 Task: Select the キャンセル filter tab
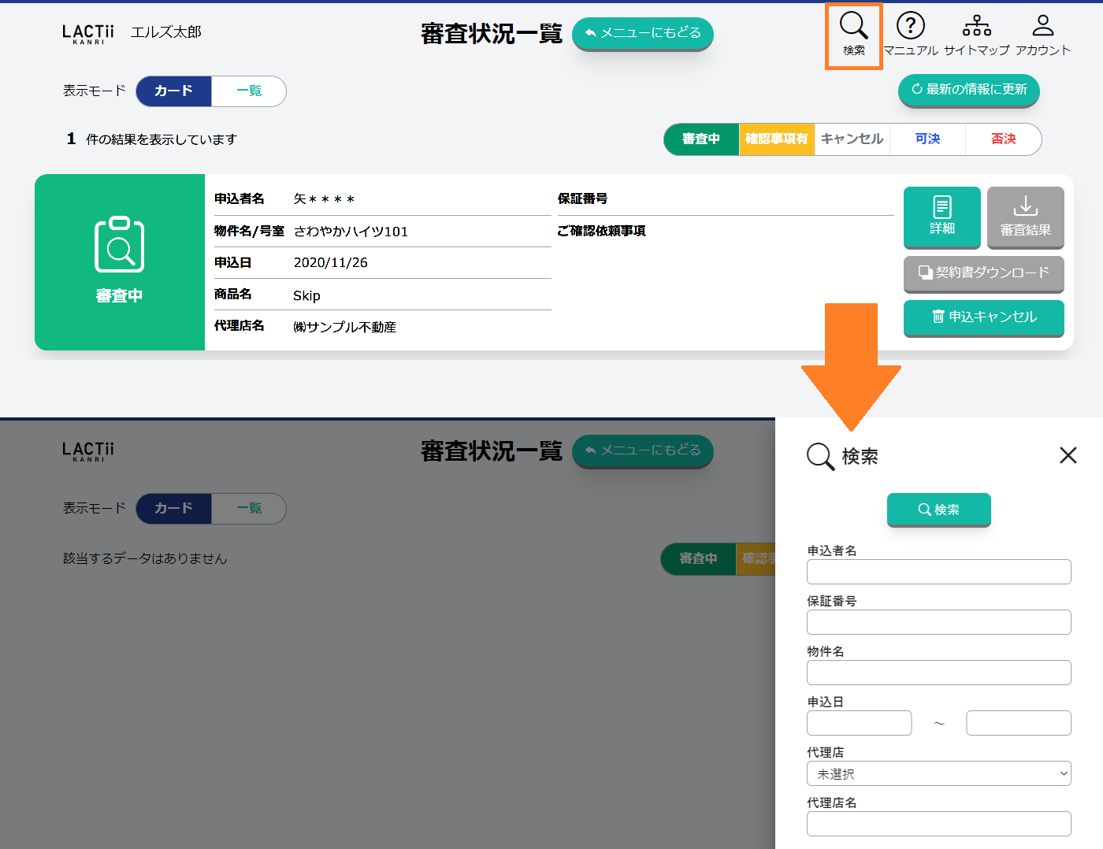pyautogui.click(x=852, y=139)
